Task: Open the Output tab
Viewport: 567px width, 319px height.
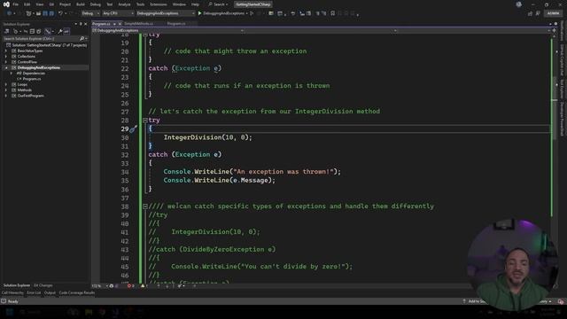Action: coord(50,293)
